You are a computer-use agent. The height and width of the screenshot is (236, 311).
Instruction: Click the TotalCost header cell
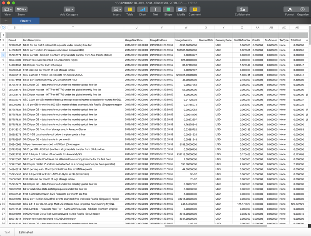click(297, 40)
